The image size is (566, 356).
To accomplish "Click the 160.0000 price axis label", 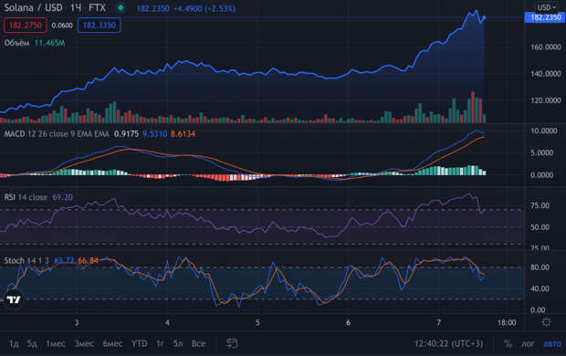I will [546, 47].
